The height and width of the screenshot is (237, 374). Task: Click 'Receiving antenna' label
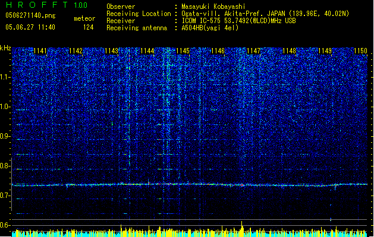click(x=137, y=28)
